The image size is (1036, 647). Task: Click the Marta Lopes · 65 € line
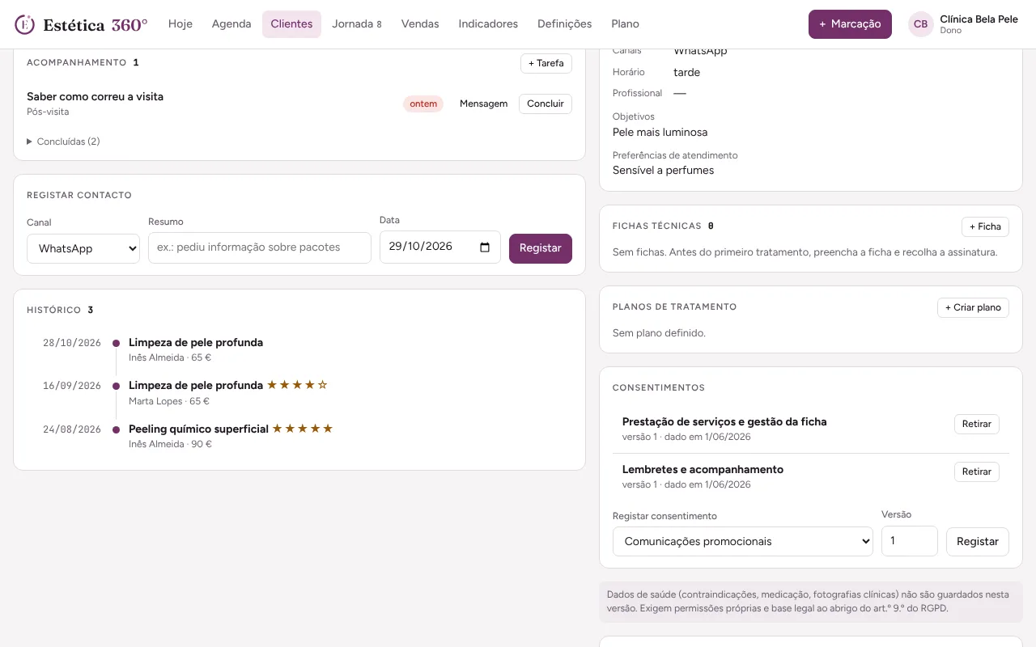pos(169,401)
